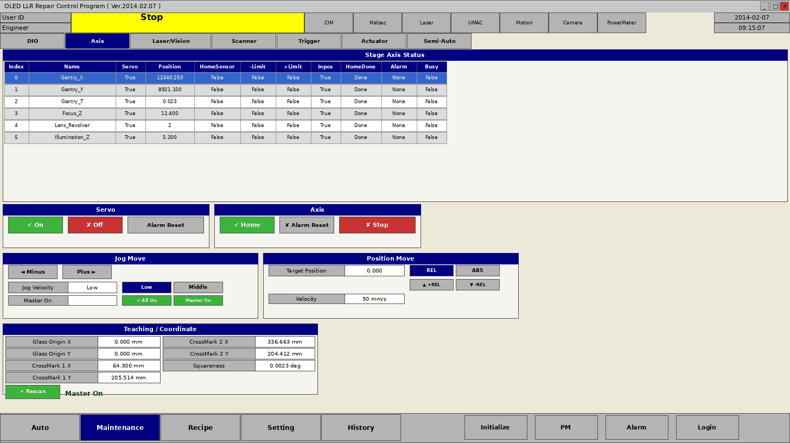Click the Target Position input field
This screenshot has width=790, height=443.
(374, 270)
